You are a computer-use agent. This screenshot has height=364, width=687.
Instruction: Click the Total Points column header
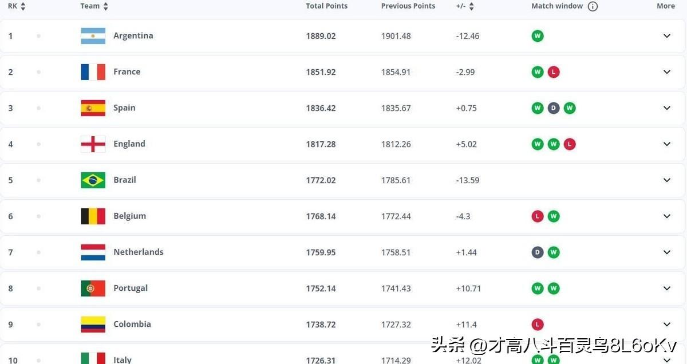pos(326,6)
